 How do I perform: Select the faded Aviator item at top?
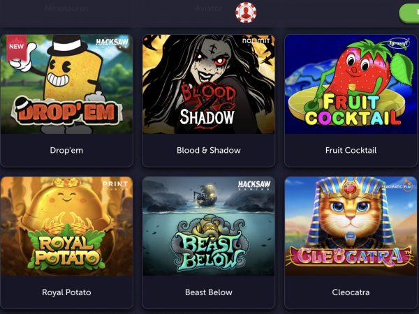209,8
